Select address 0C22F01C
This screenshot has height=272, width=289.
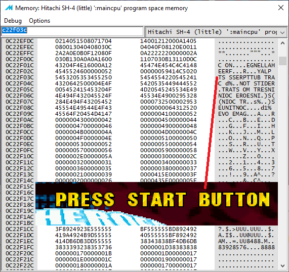tap(20, 65)
